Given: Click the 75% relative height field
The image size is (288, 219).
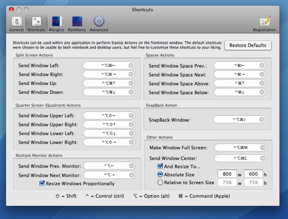Looking at the screenshot, I should (254, 183).
